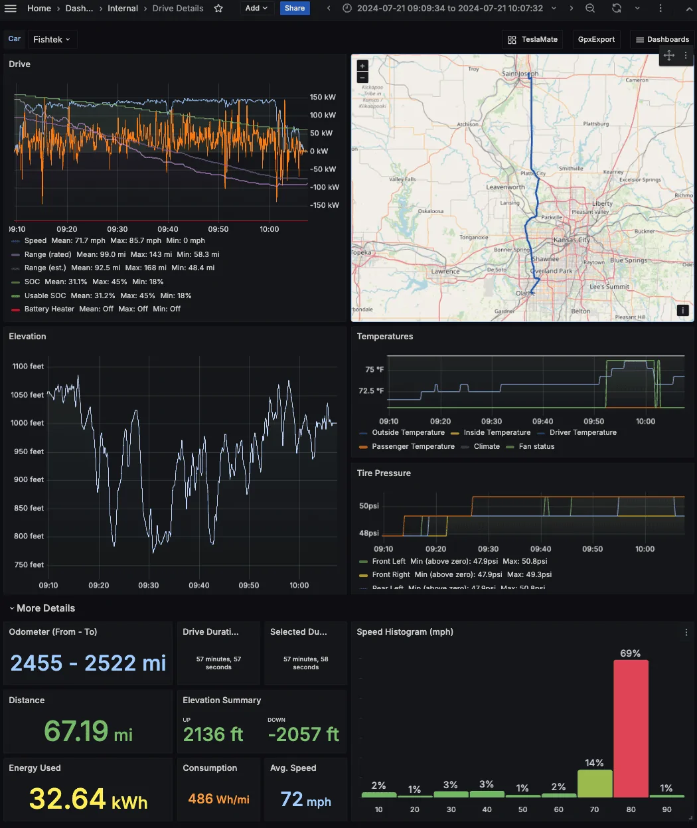Click the Drive panel title

point(19,64)
